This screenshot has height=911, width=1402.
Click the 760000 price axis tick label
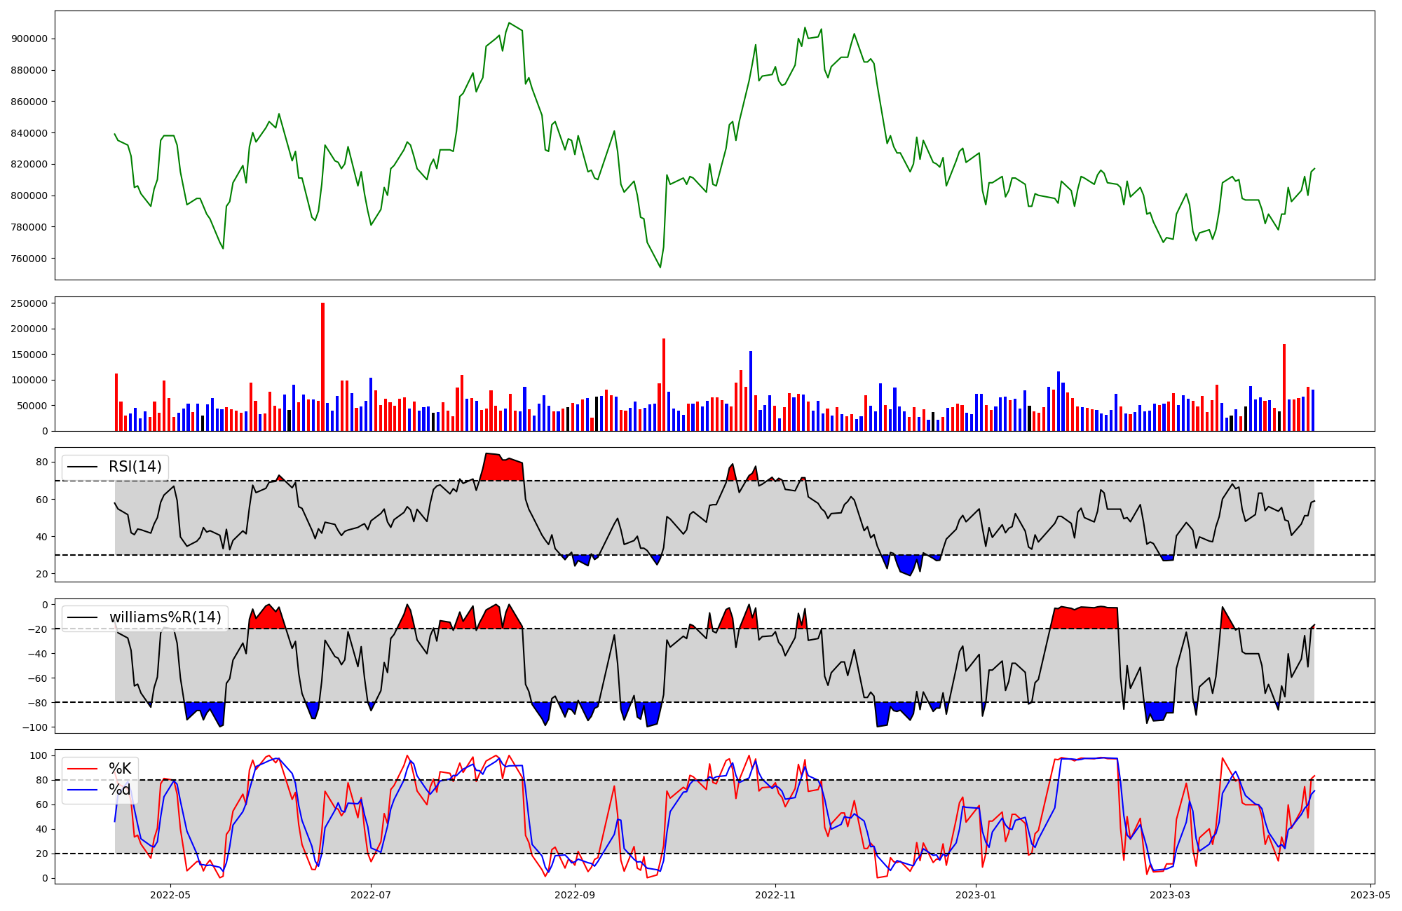29,259
